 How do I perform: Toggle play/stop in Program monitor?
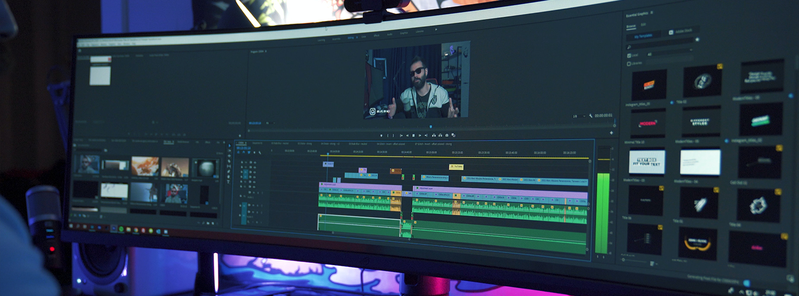click(413, 136)
